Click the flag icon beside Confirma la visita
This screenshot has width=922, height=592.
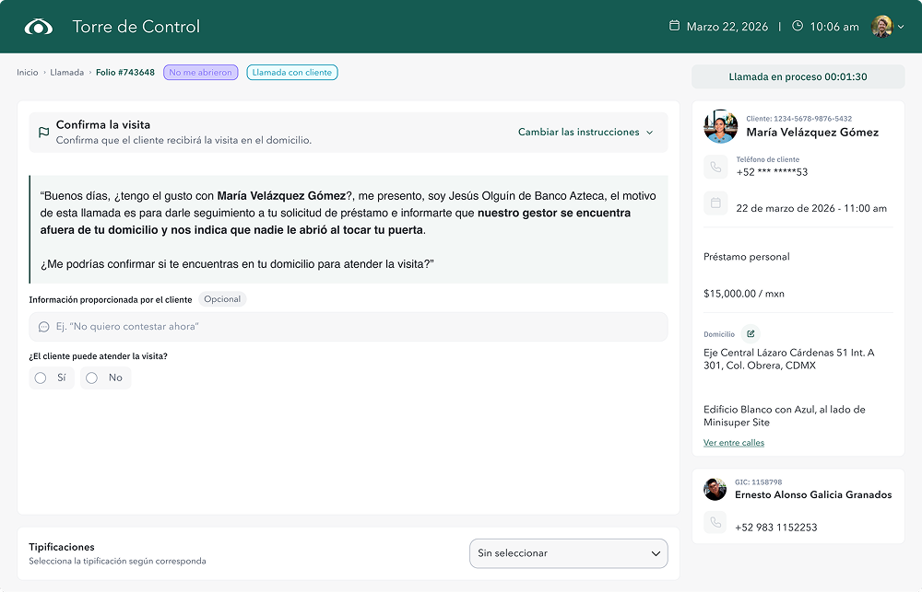(43, 133)
